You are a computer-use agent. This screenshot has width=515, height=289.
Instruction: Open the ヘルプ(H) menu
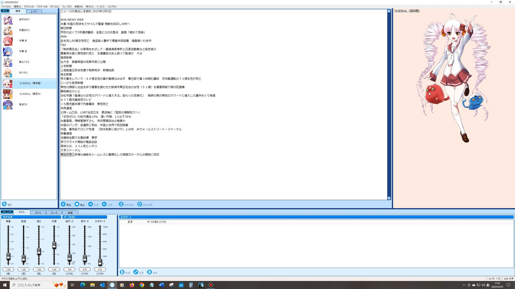coord(112,6)
